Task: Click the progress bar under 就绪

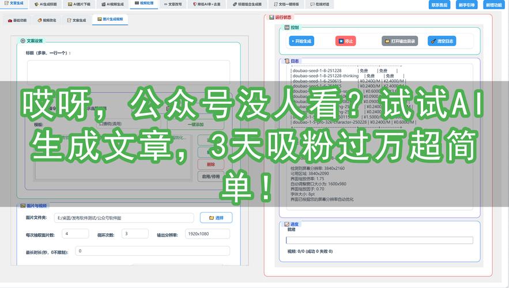Action: pos(379,240)
